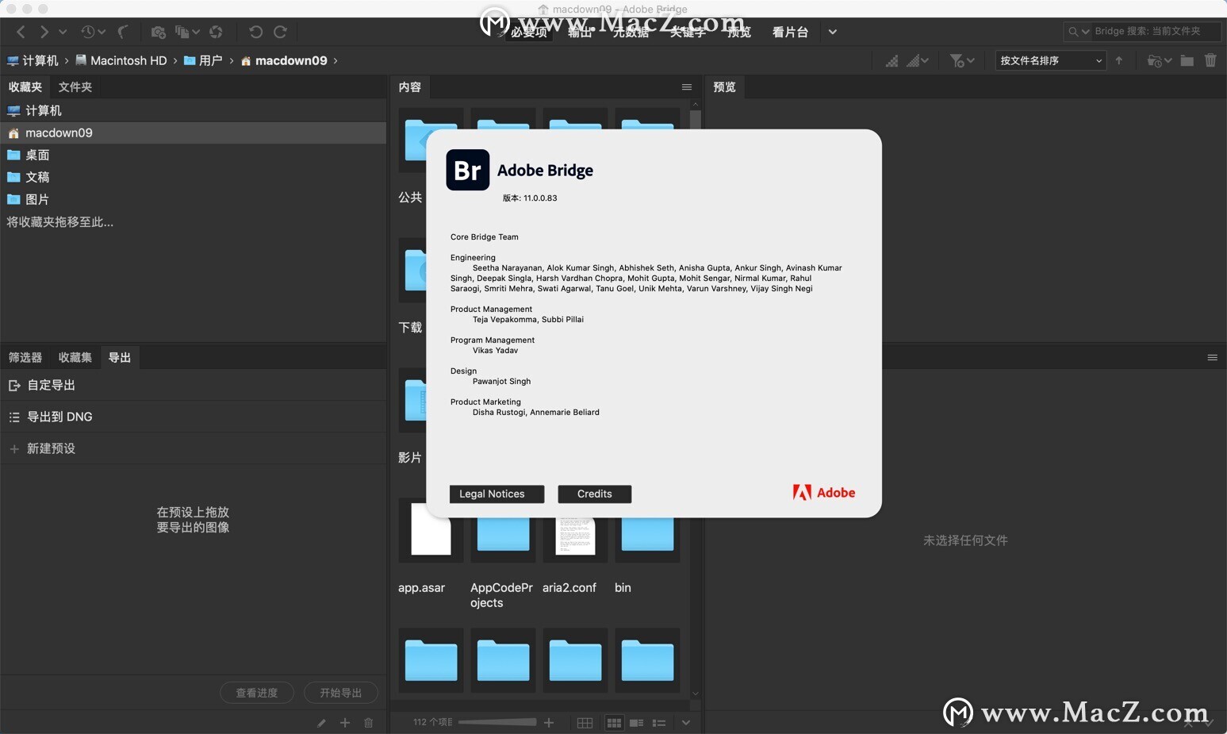Click the 查看进度 button

click(257, 693)
